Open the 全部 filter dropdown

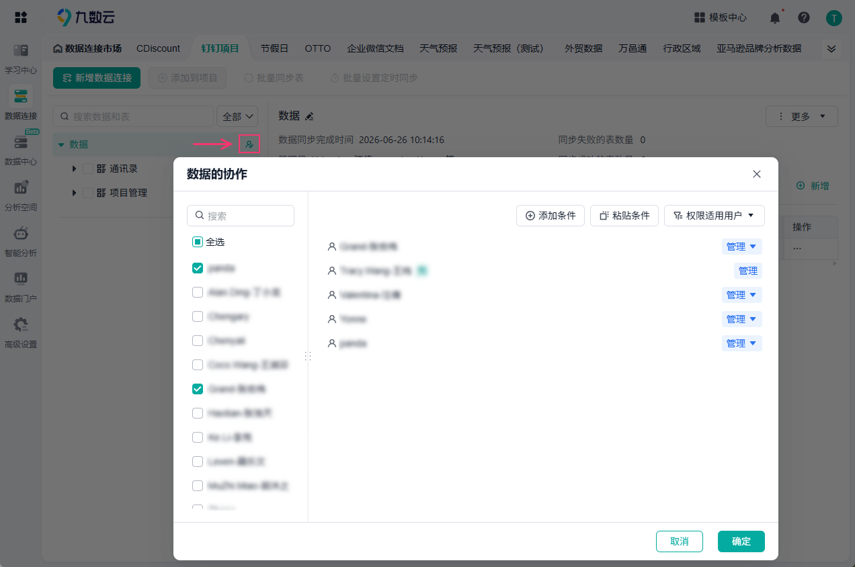tap(237, 116)
